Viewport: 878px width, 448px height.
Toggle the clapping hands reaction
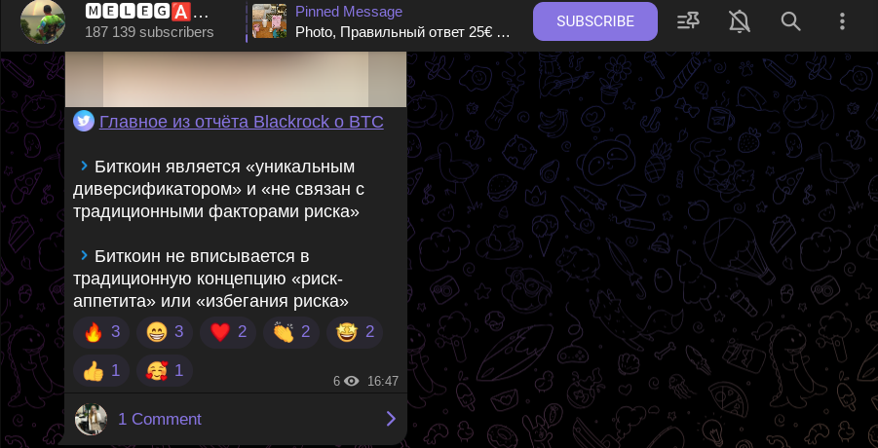pos(291,332)
